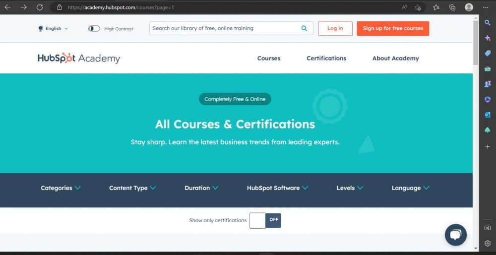Open sidebar Outlook icon
This screenshot has width=496, height=255.
[x=488, y=115]
